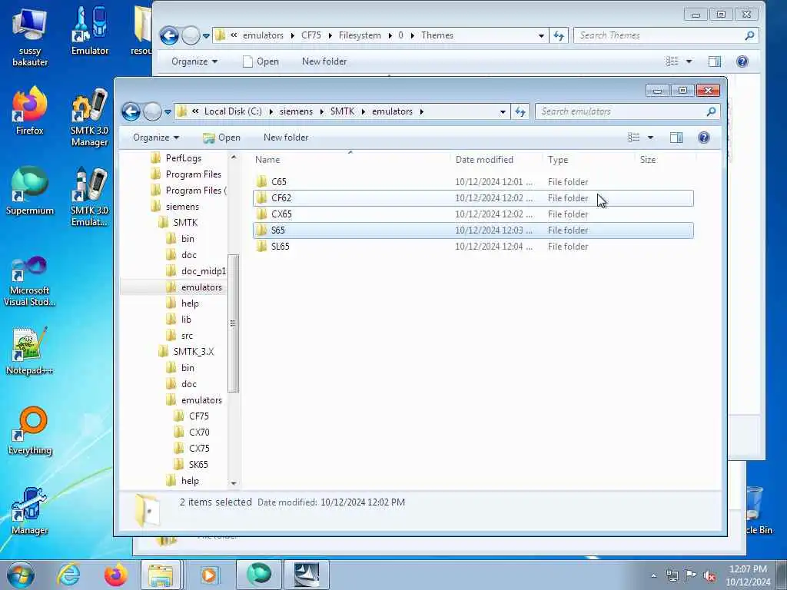Viewport: 787px width, 590px height.
Task: Click the muted volume tray icon
Action: pyautogui.click(x=709, y=576)
